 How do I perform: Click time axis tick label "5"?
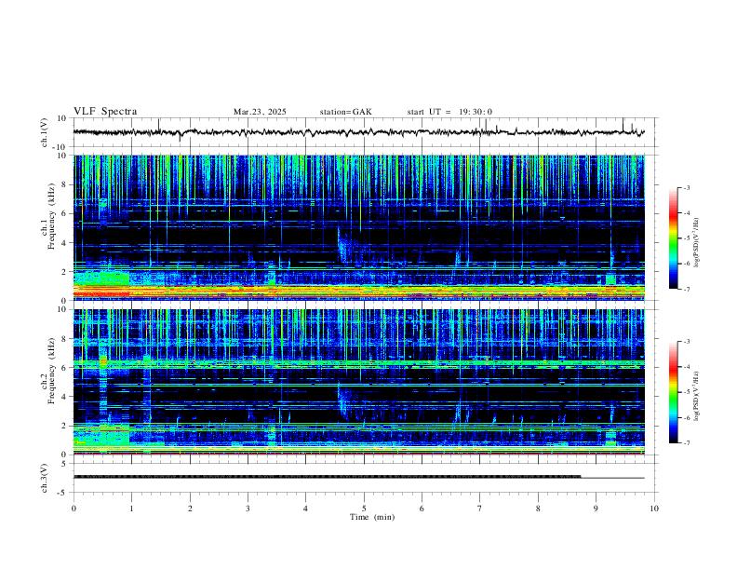[x=364, y=509]
